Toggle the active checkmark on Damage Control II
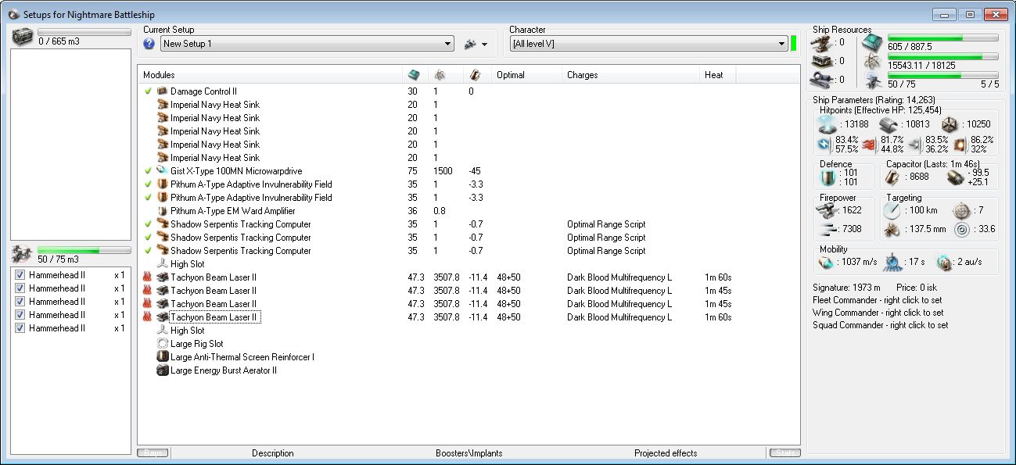The height and width of the screenshot is (465, 1016). coord(148,91)
